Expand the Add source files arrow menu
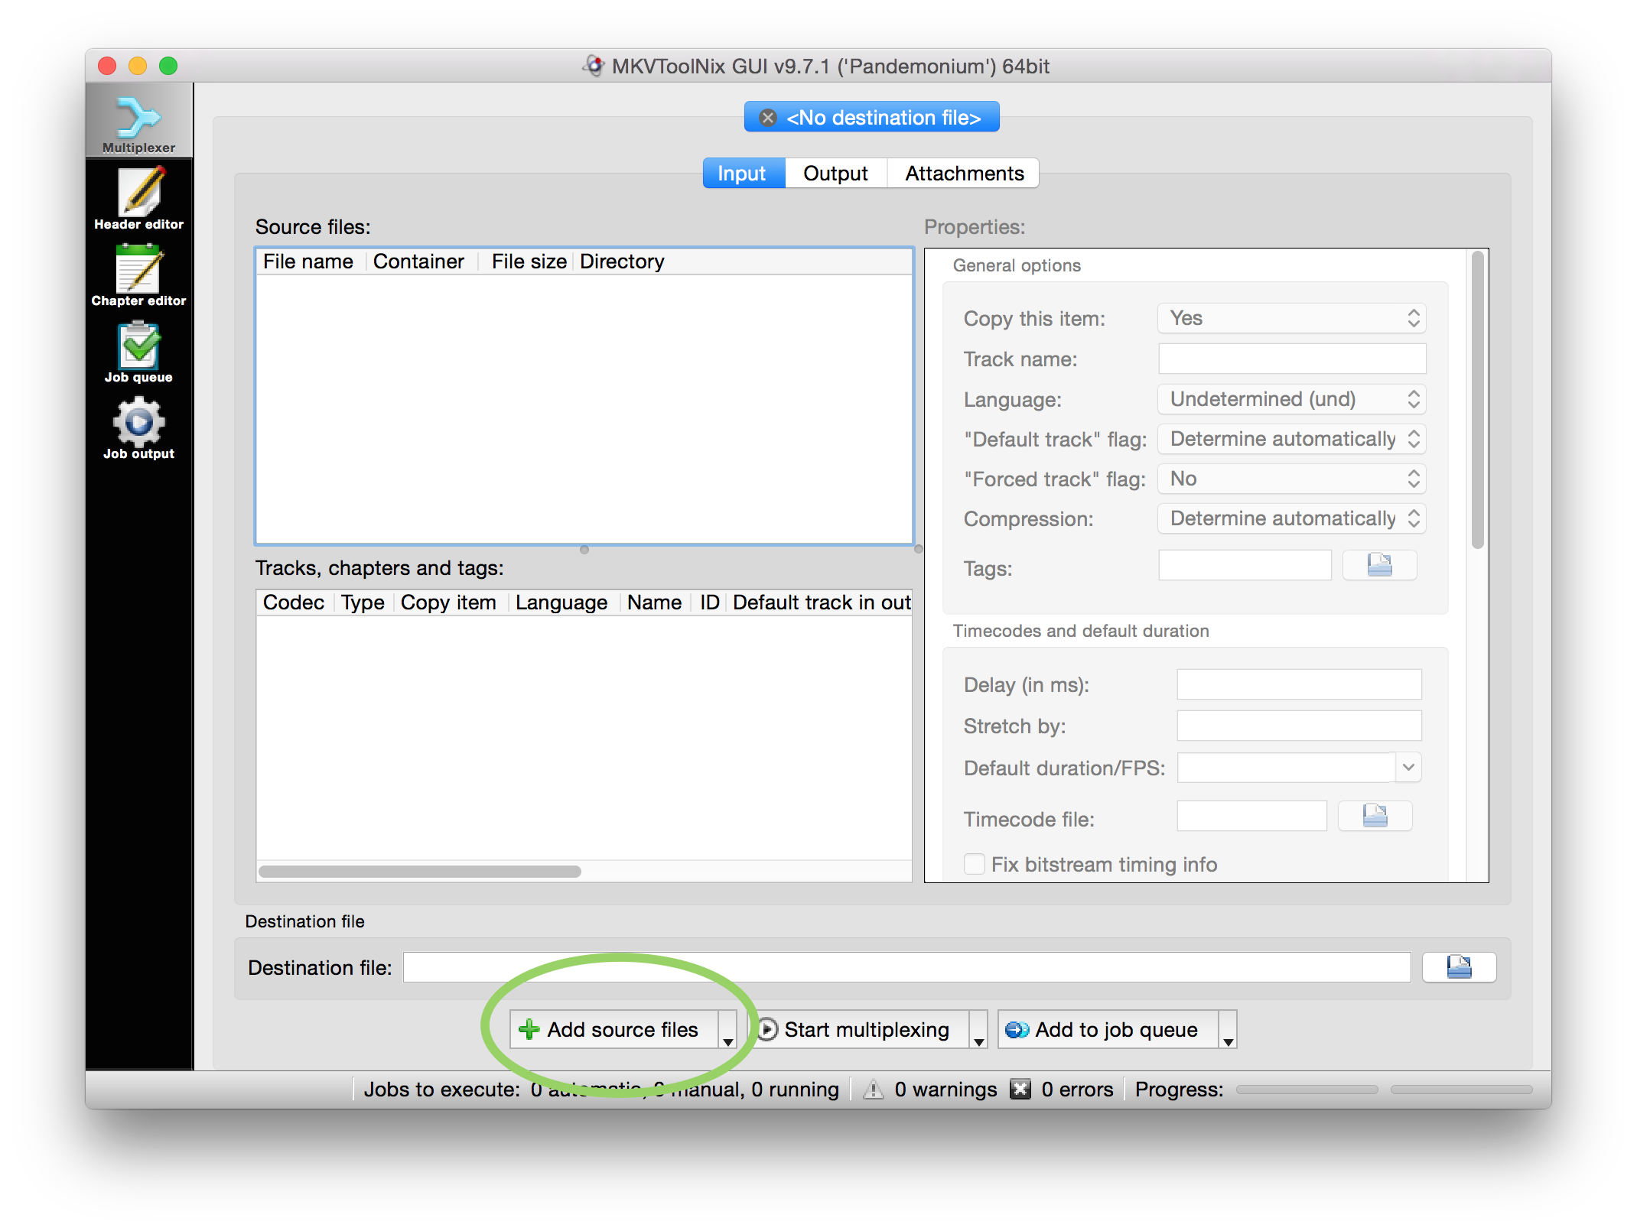Screen dimensions: 1637x1231 (727, 1031)
